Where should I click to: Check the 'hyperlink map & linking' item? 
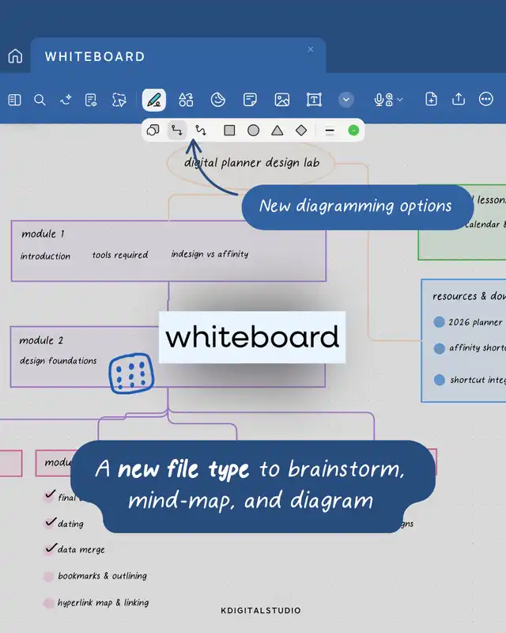[x=49, y=603]
